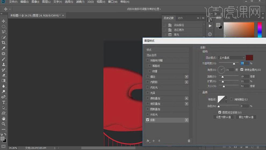Open the 文件(F) menu
Viewport: 266px width, 150px height.
pyautogui.click(x=13, y=2)
